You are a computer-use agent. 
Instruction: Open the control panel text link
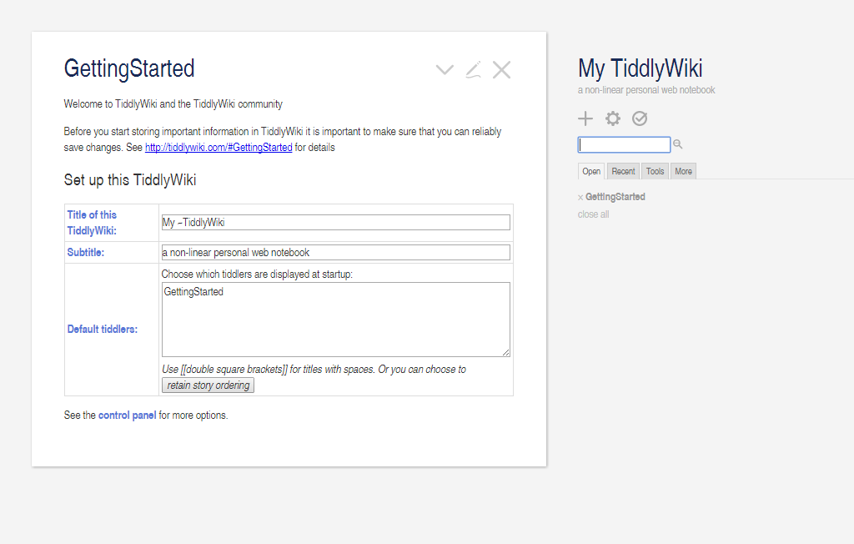(x=127, y=416)
